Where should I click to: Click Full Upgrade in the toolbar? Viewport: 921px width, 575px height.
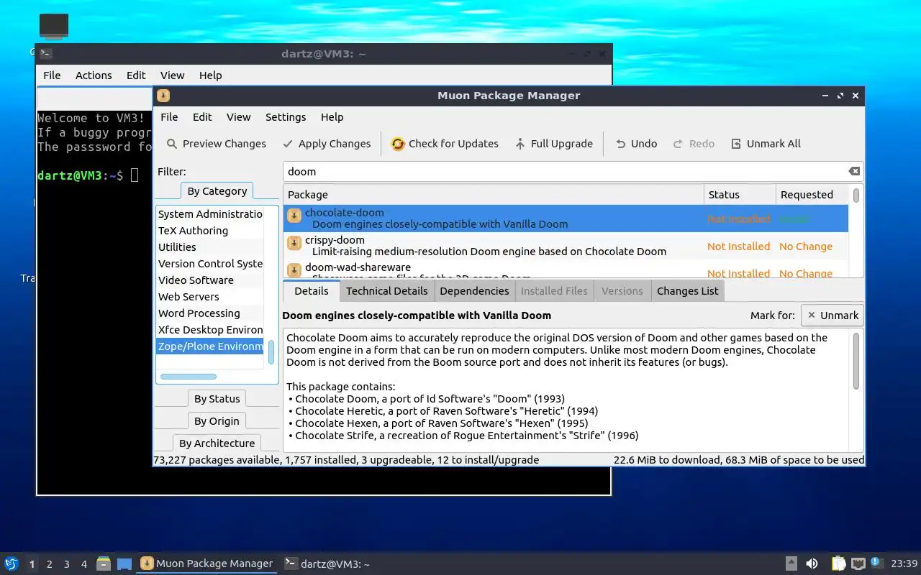click(554, 144)
